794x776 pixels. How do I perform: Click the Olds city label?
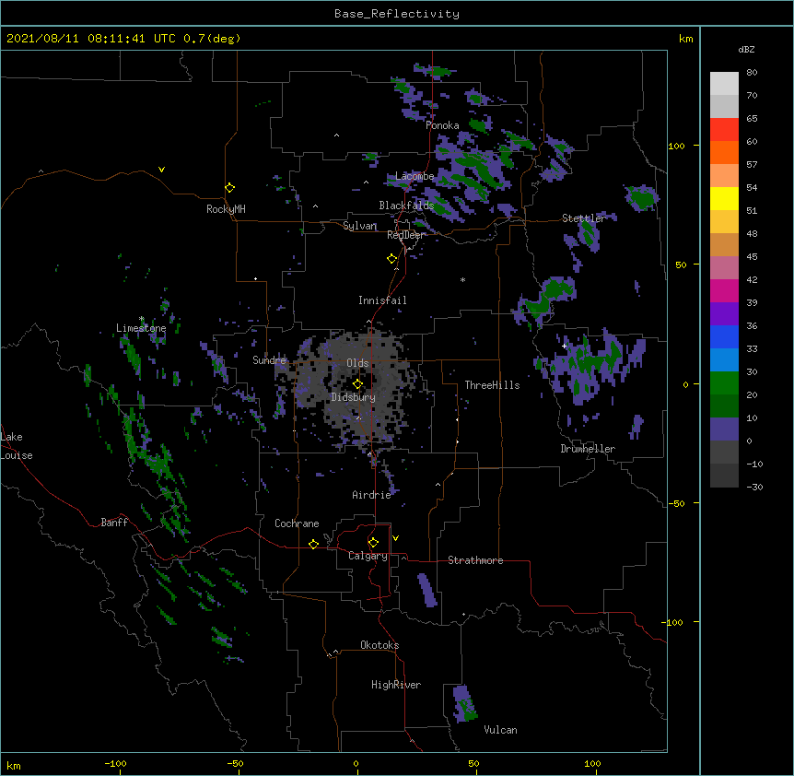tap(357, 363)
